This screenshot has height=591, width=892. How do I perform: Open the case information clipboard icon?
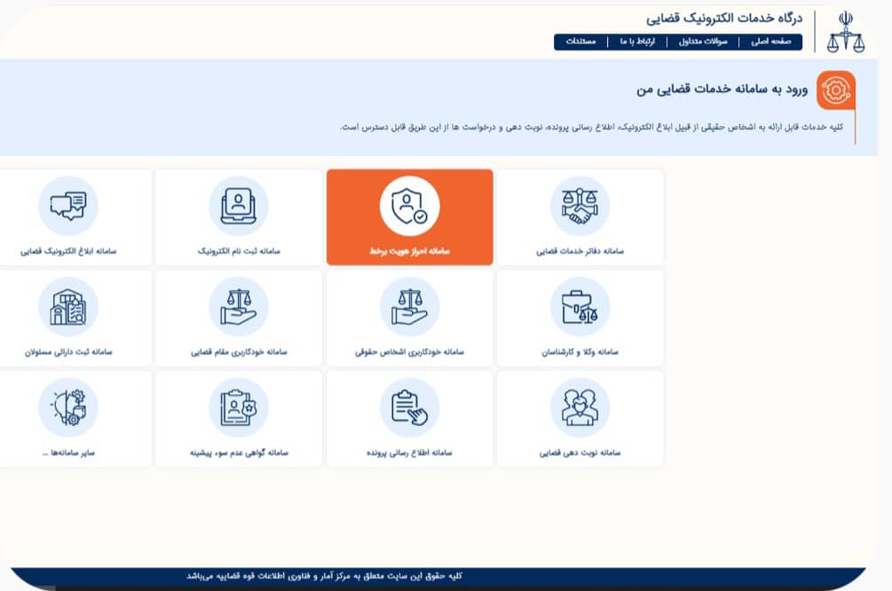[x=409, y=408]
